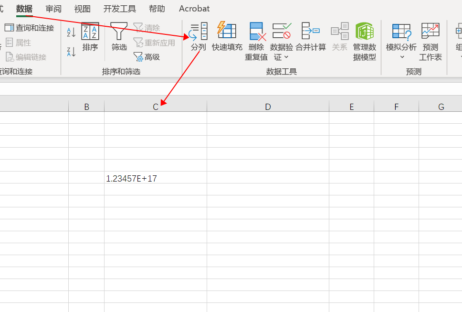Open the View (视图) tab

[x=82, y=9]
